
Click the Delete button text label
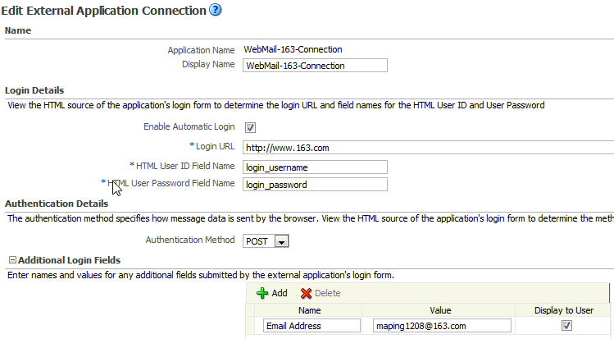tap(328, 293)
